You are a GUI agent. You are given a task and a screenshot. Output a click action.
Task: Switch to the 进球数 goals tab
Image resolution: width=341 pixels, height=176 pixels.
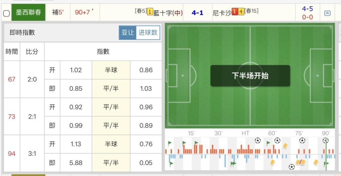pos(148,32)
